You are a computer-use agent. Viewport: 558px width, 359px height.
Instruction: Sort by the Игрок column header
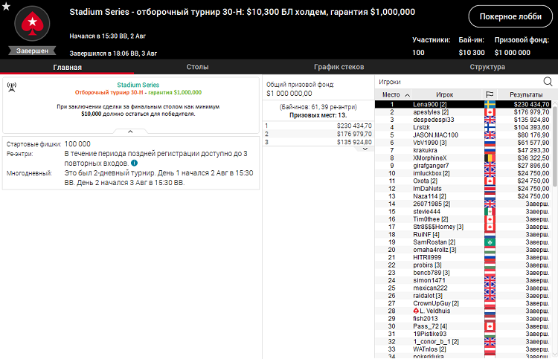pyautogui.click(x=444, y=94)
